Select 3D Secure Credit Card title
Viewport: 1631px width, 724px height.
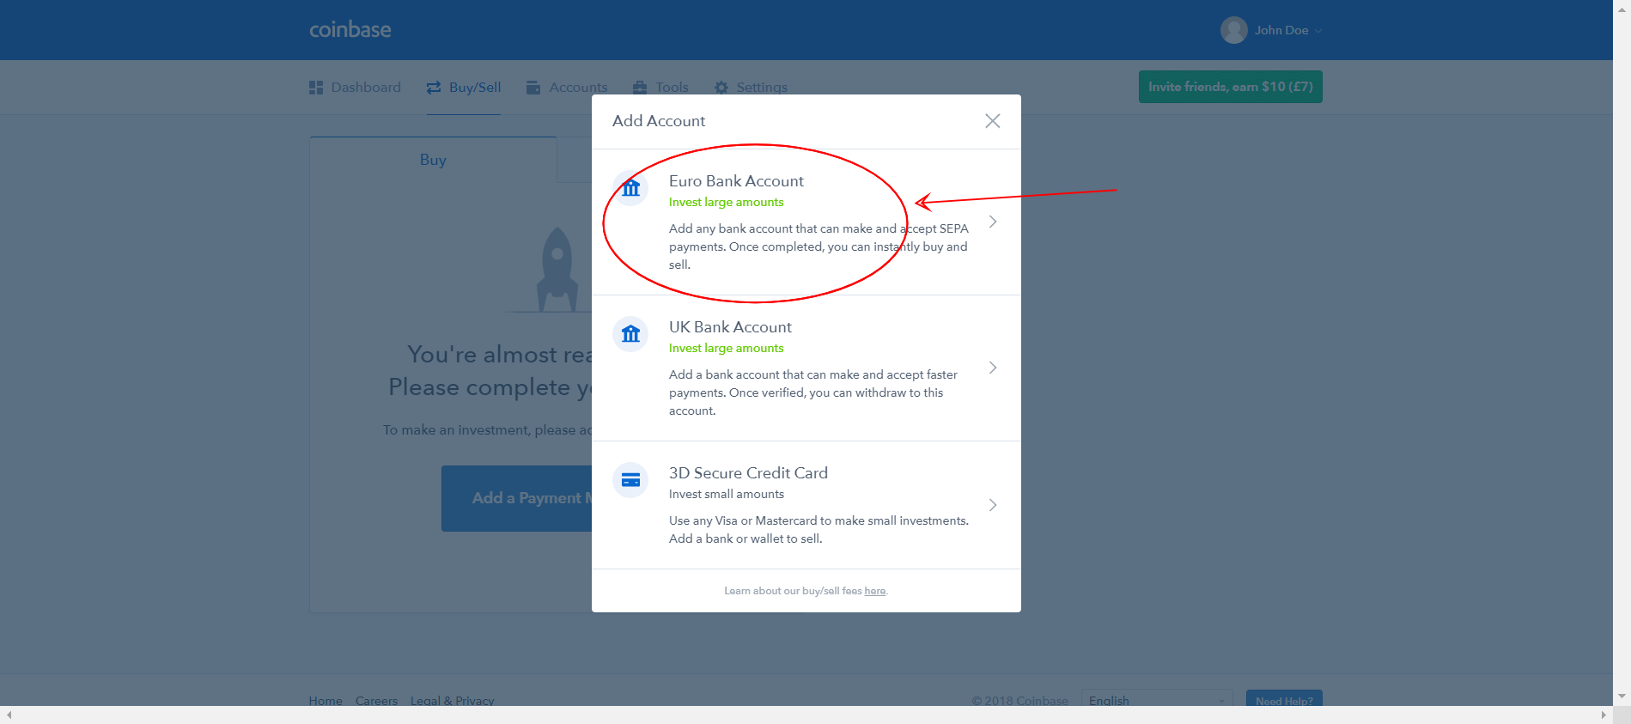pyautogui.click(x=748, y=473)
